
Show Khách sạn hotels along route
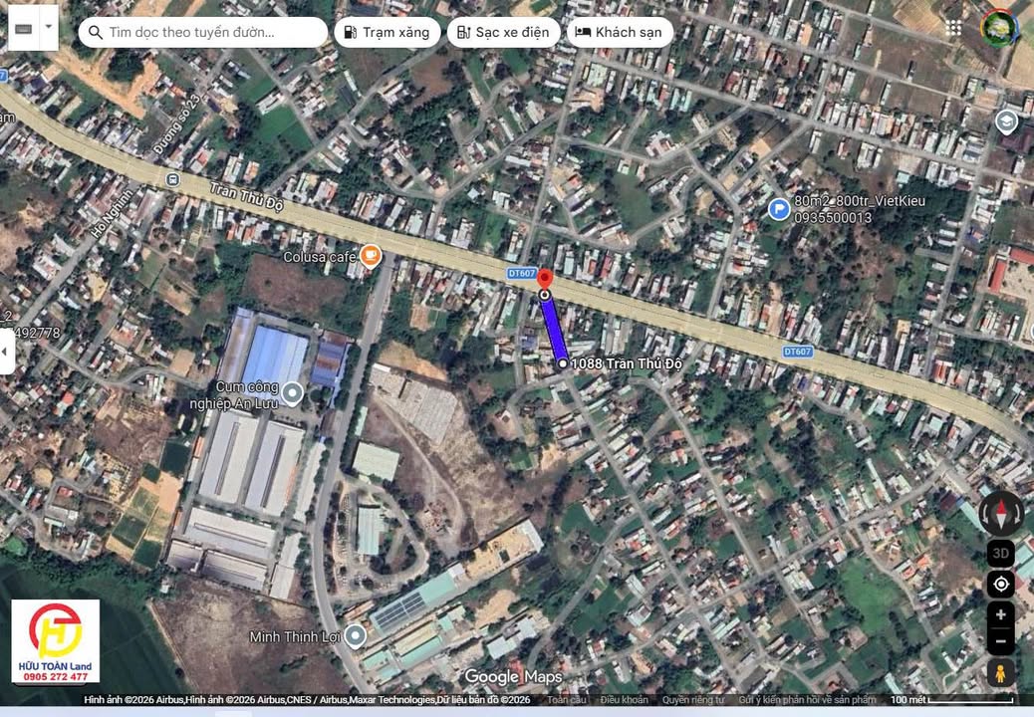(x=619, y=32)
